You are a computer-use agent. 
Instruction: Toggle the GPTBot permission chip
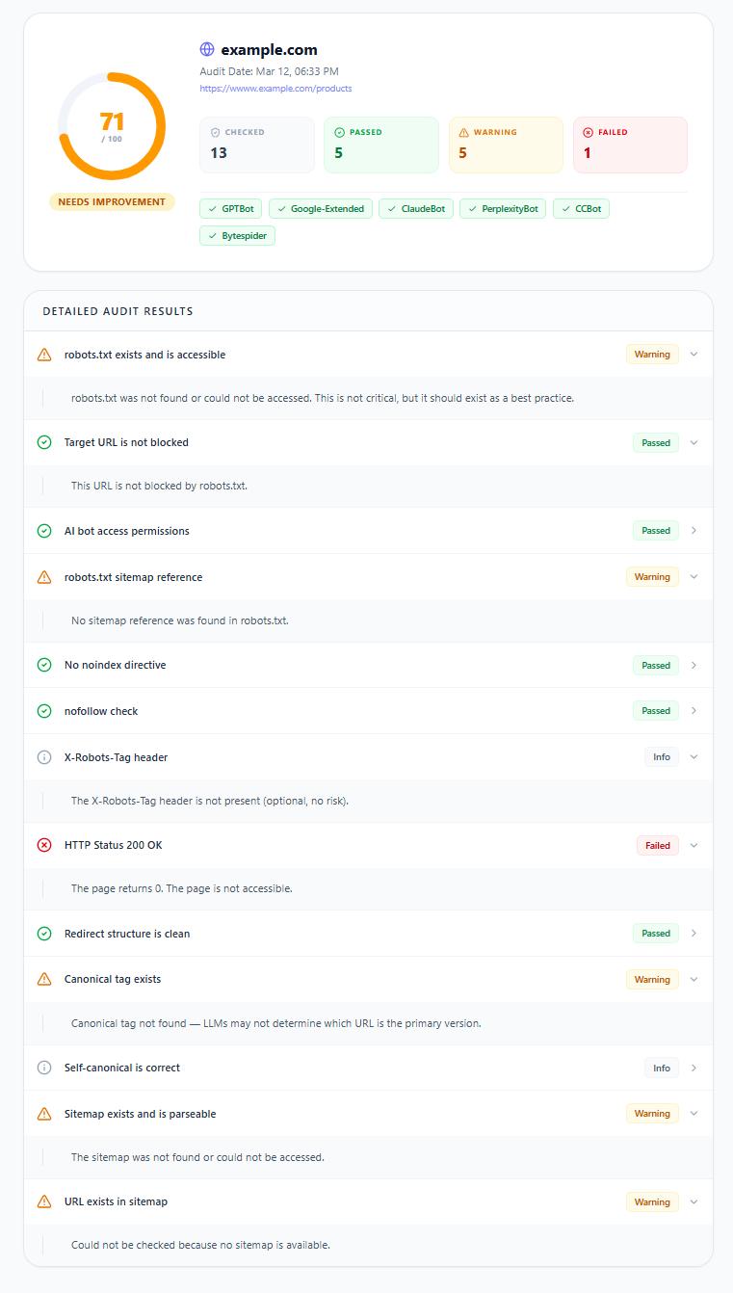pyautogui.click(x=230, y=208)
